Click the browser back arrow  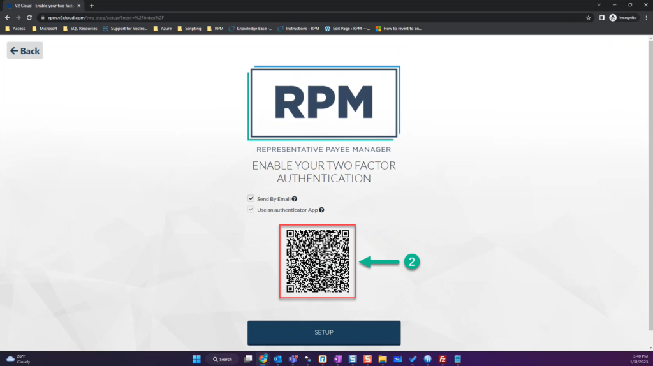pos(7,18)
